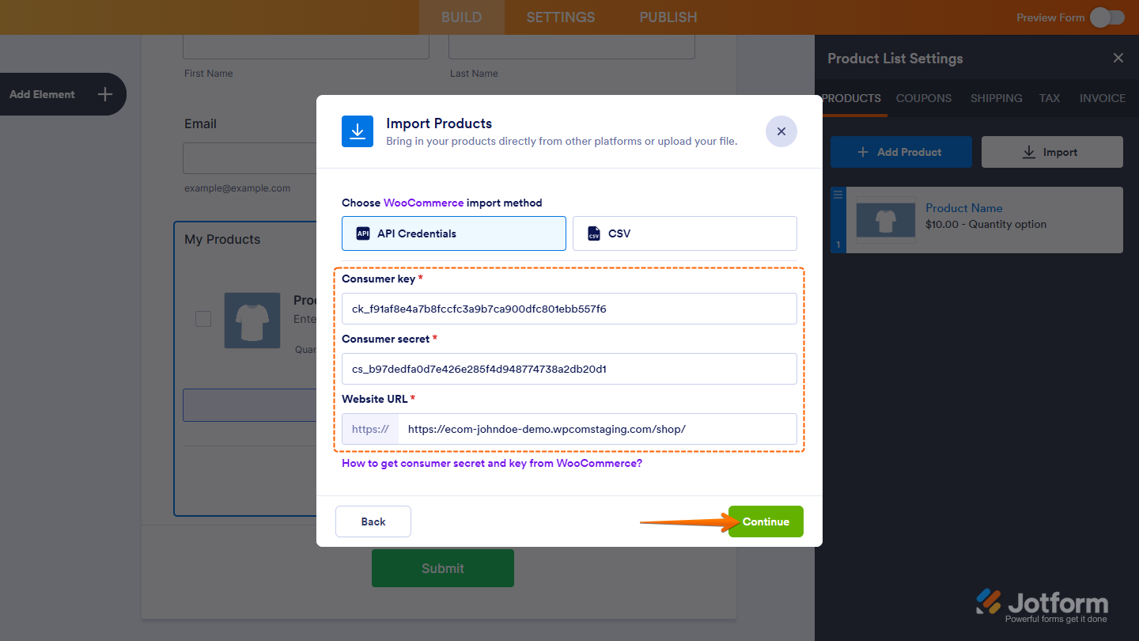Open the TAX tab in Product List Settings
1139x641 pixels.
pos(1050,97)
